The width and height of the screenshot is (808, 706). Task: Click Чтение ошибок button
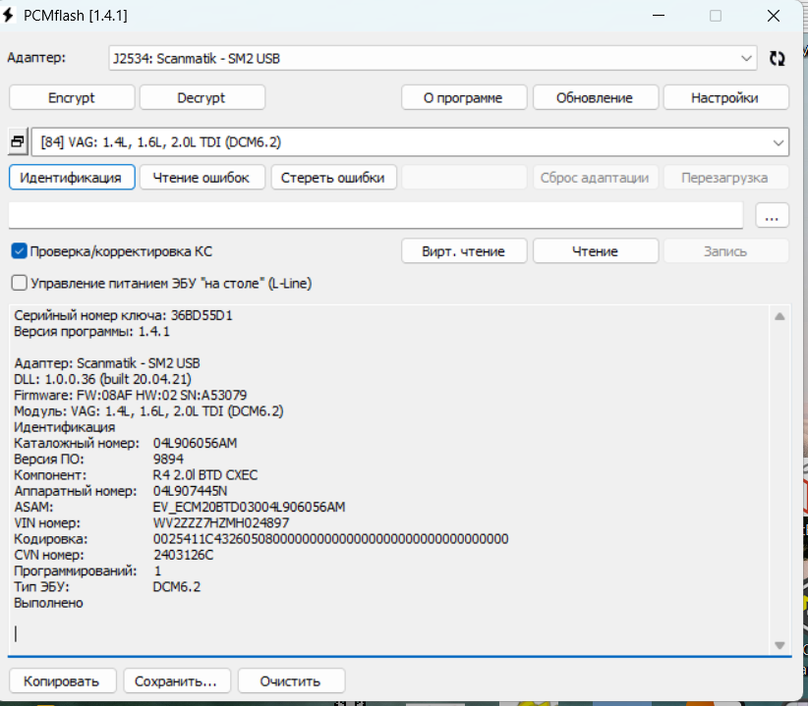[202, 178]
